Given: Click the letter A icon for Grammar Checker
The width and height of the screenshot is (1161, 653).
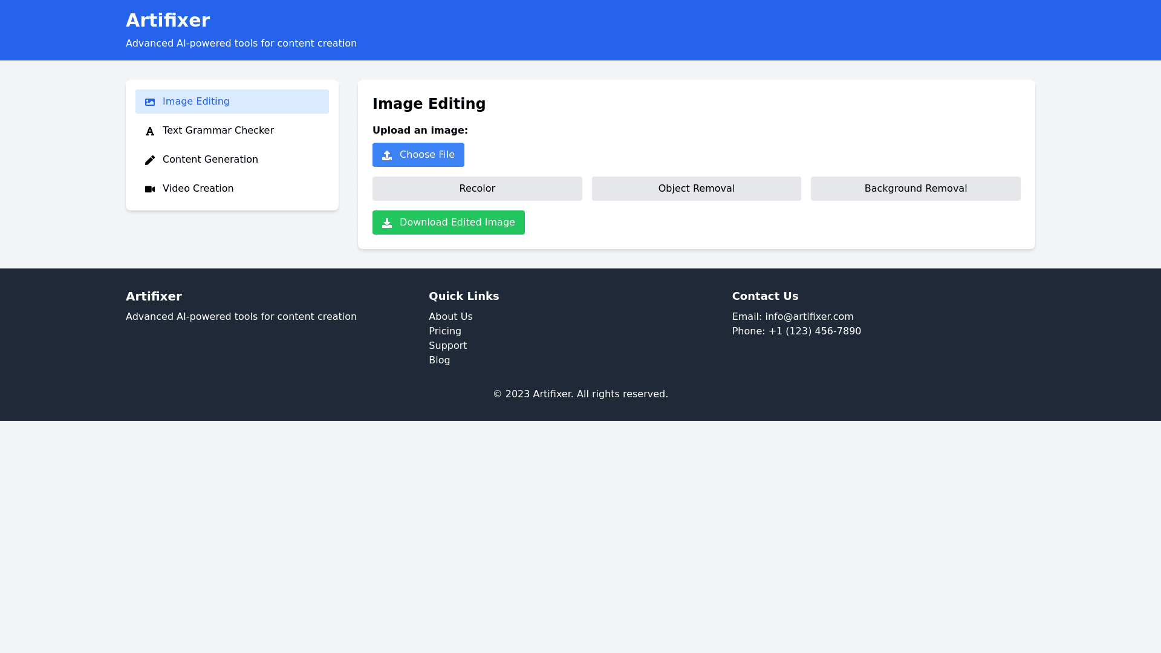Looking at the screenshot, I should [x=150, y=131].
